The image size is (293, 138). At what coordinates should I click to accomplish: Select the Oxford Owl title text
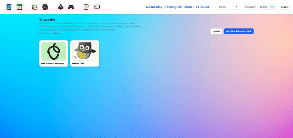pos(78,63)
